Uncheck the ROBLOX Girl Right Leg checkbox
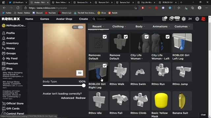The image size is (211, 118). pos(105,66)
